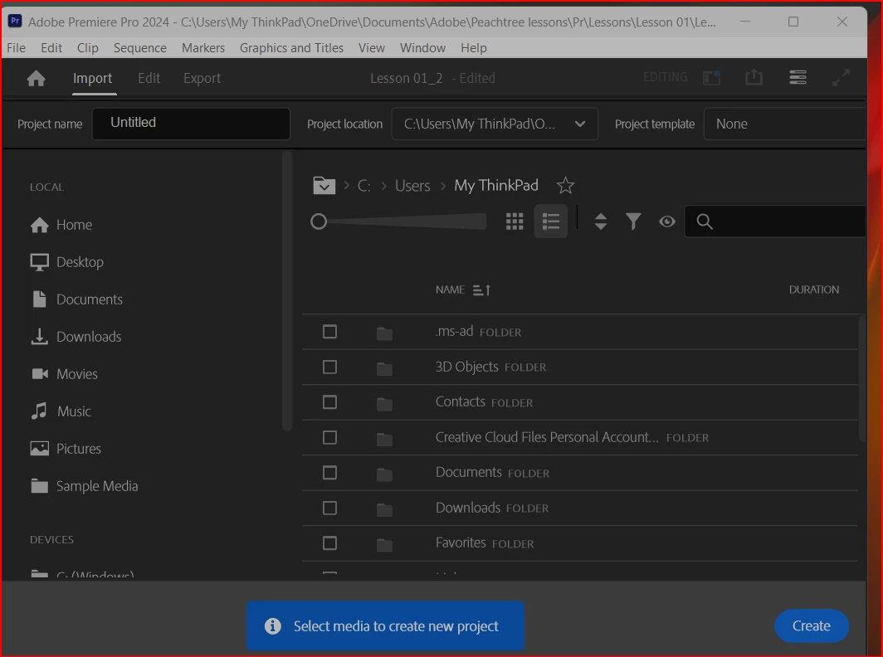
Task: Click the Users breadcrumb
Action: (412, 186)
